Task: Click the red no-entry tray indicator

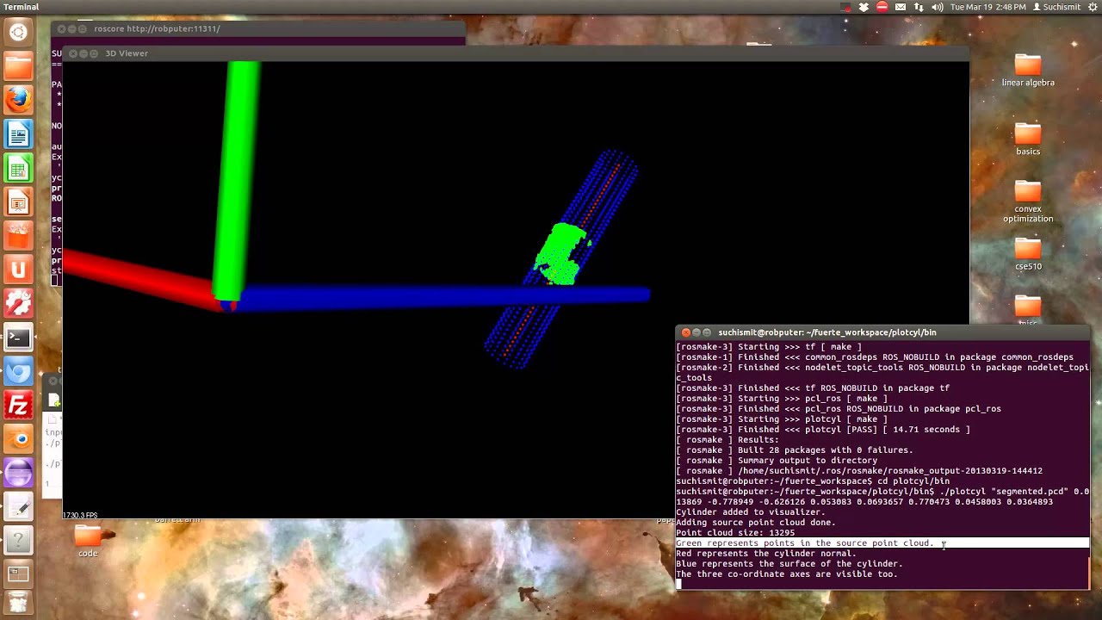Action: coord(882,7)
